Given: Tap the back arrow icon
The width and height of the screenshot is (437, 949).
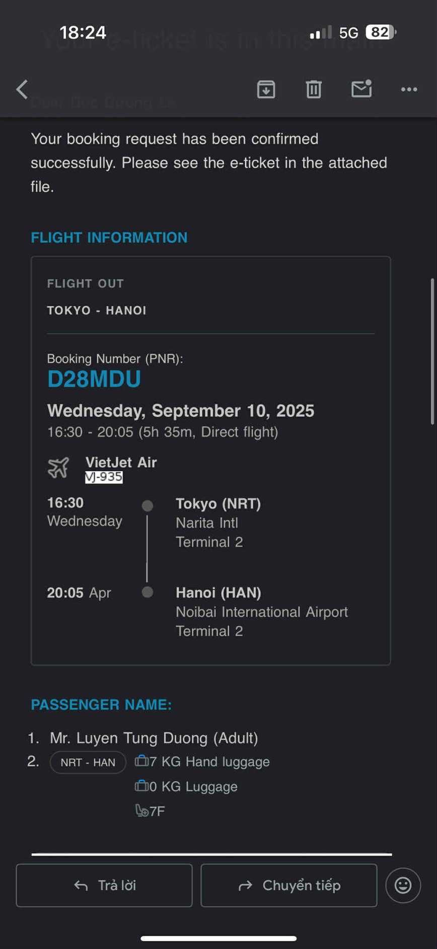Looking at the screenshot, I should [22, 90].
